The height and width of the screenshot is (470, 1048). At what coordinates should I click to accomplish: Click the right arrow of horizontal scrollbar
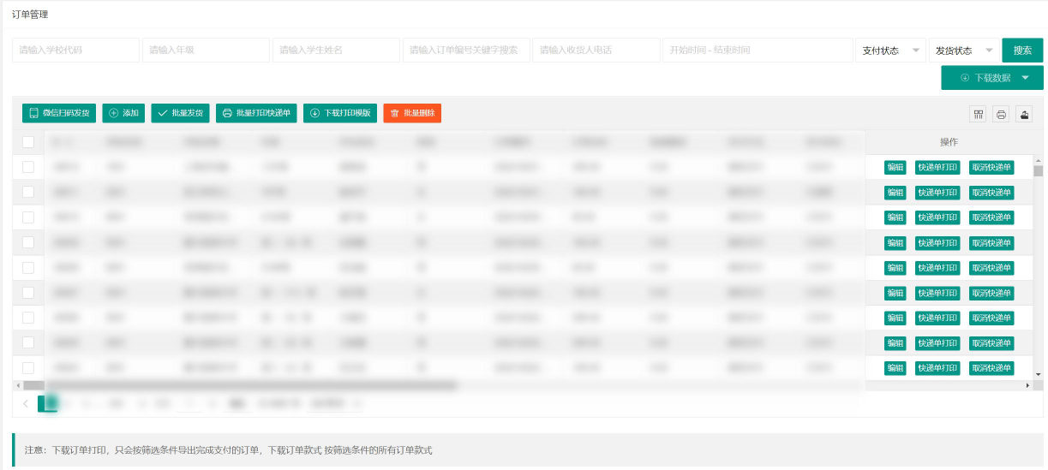(x=1028, y=386)
